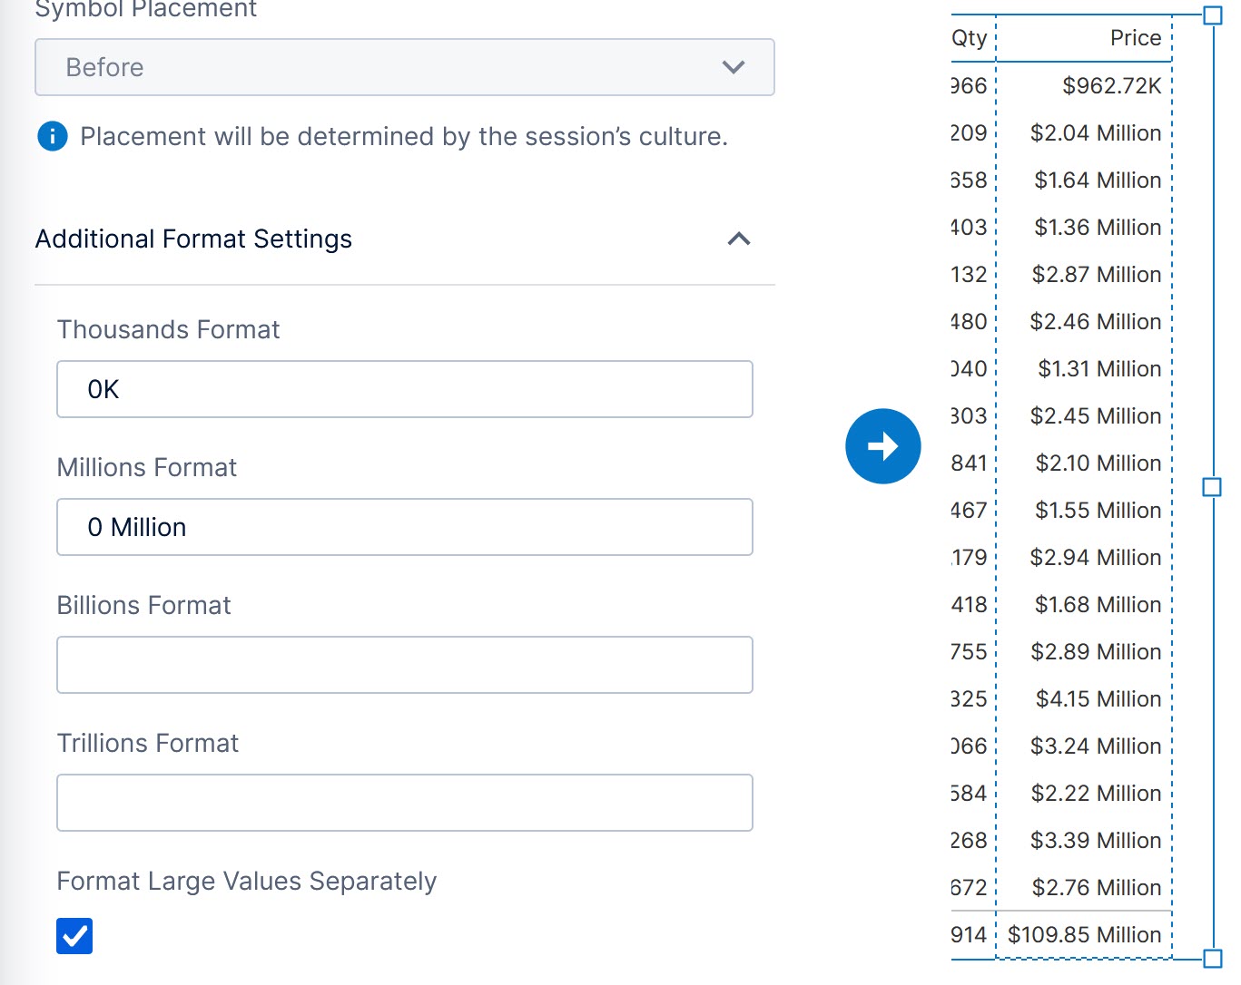
Task: Click the $962.72K price cell
Action: [1111, 85]
